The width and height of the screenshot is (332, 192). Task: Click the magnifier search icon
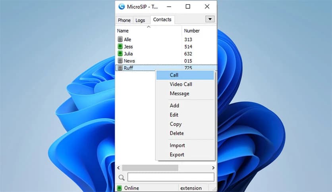coord(122,177)
